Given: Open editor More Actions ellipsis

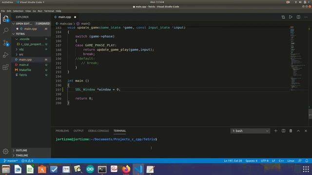Looking at the screenshot, I should 306,17.
